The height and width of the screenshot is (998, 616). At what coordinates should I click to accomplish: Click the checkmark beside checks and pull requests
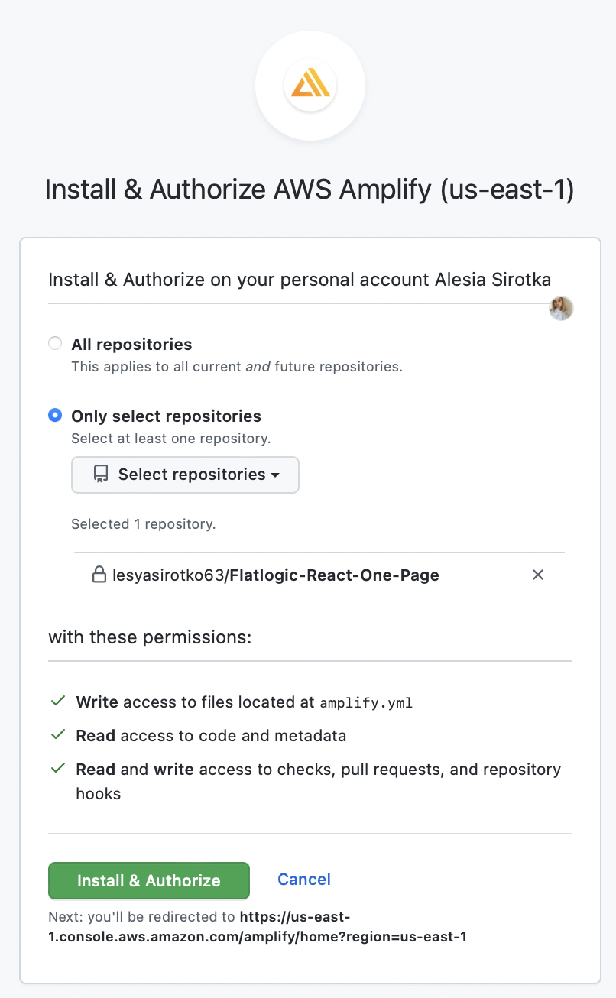pos(57,768)
